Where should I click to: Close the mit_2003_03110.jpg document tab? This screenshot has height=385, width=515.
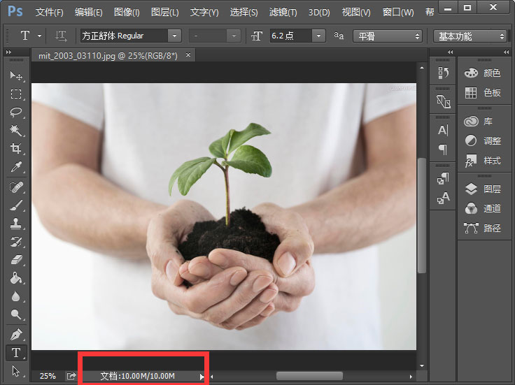188,55
